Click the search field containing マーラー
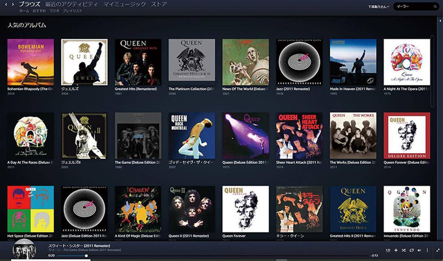The width and height of the screenshot is (443, 261). point(416,6)
